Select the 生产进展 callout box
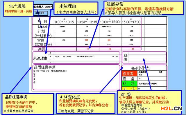Viewport: 186px width, 115px height. (x=18, y=9)
